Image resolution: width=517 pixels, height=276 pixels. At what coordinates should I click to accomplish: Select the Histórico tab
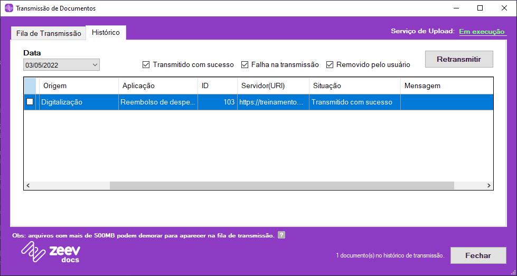pyautogui.click(x=106, y=33)
